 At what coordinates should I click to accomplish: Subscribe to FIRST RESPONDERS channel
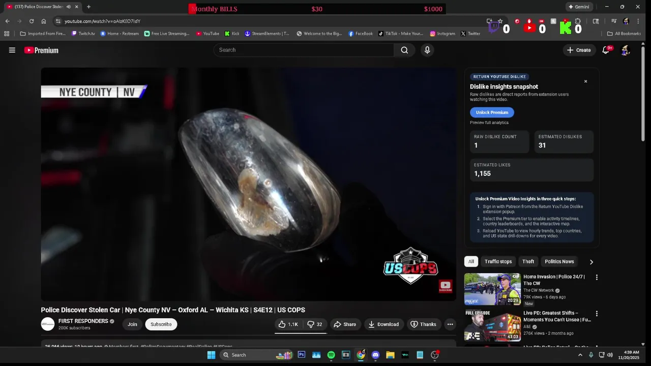[x=161, y=324]
